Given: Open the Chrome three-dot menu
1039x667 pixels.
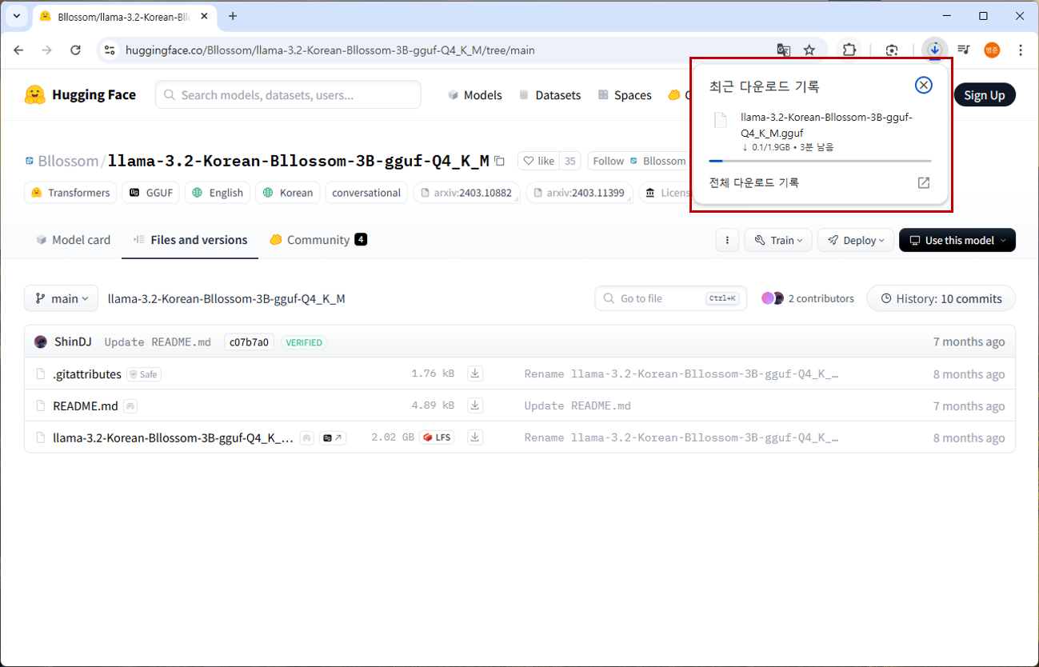Looking at the screenshot, I should [x=1021, y=50].
